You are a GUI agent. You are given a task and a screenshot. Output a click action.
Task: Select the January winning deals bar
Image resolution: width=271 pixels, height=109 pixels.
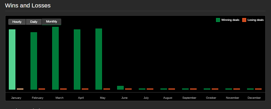click(x=12, y=60)
